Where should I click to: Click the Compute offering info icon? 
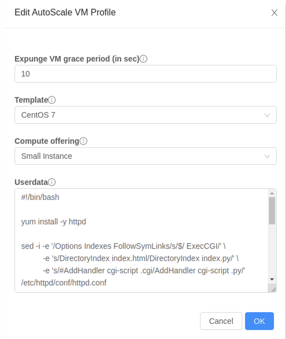coord(83,141)
